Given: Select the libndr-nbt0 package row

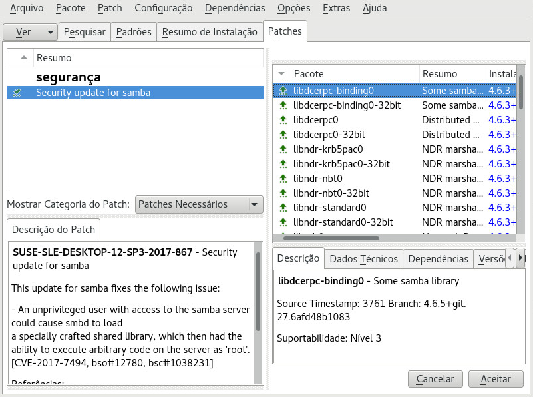Looking at the screenshot, I should point(395,179).
